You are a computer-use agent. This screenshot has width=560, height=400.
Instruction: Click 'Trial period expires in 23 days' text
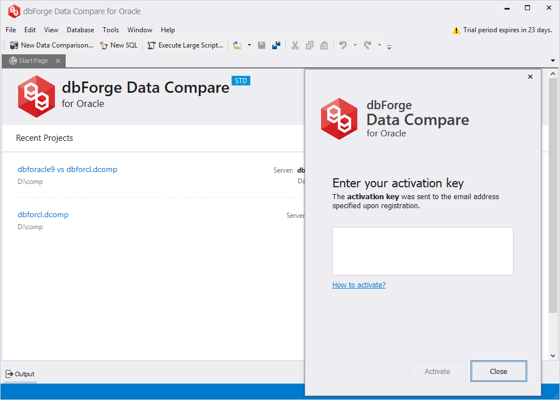[507, 30]
